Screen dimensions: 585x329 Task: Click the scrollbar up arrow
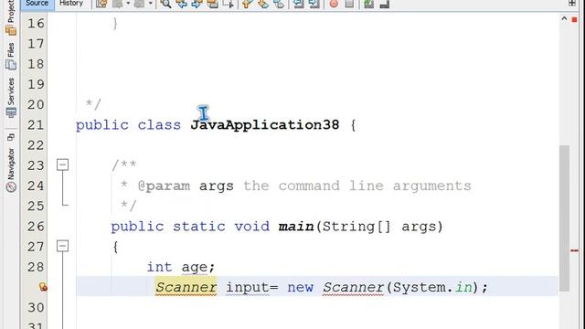point(564,18)
